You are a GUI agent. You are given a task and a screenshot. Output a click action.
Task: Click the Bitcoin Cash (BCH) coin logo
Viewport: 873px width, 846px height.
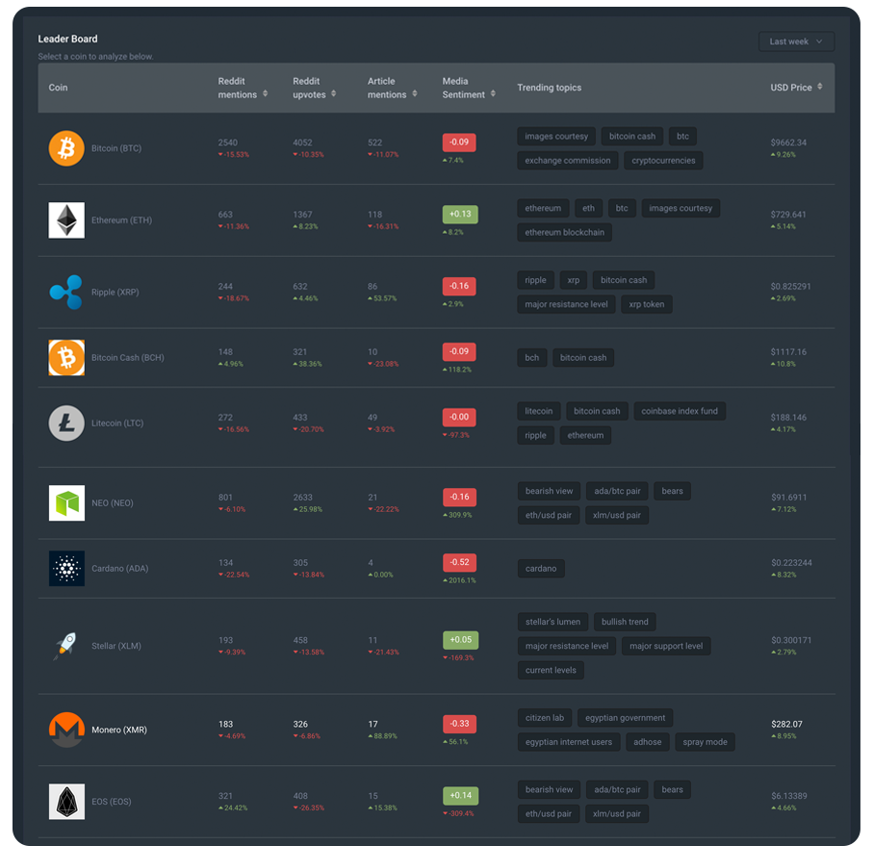[66, 358]
